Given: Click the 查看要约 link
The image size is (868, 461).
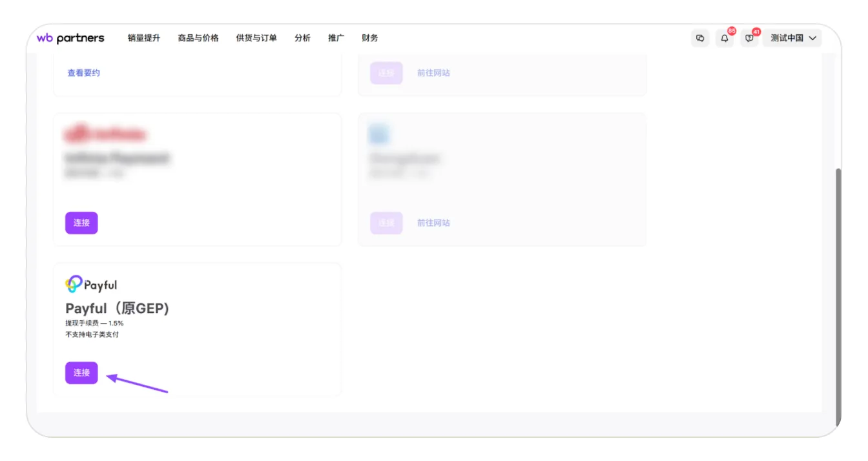Looking at the screenshot, I should pyautogui.click(x=84, y=73).
